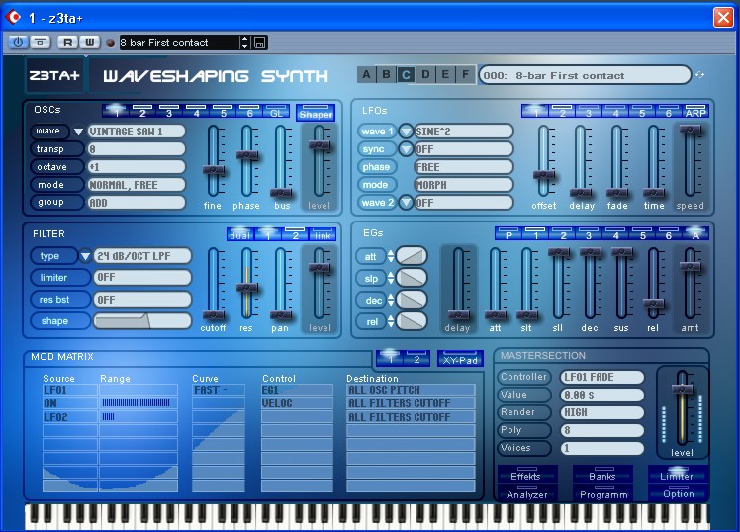740x532 pixels.
Task: Click the decay curve shape icon
Action: point(412,300)
